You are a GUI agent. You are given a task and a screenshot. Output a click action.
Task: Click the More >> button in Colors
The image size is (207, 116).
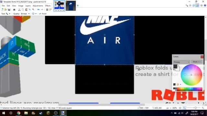point(197,62)
